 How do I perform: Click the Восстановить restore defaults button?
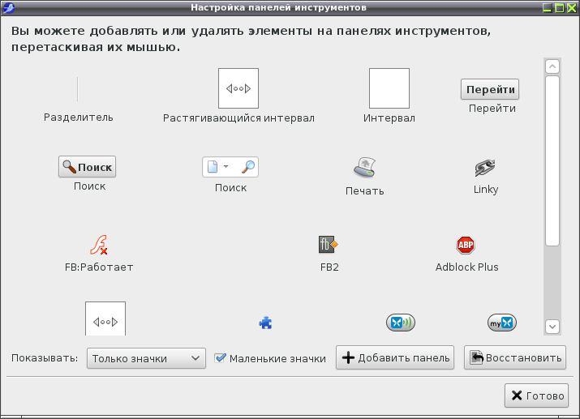(515, 357)
